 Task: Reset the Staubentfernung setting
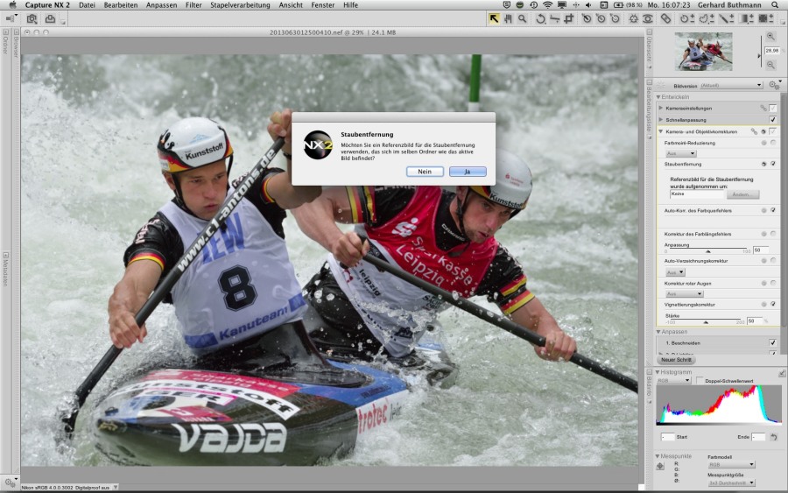pos(763,164)
